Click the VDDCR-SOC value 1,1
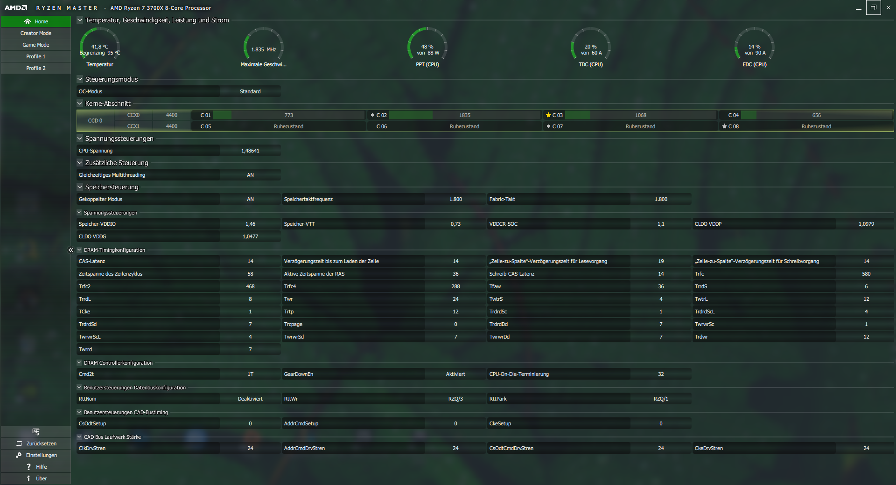Screen dimensions: 896x485 coord(661,224)
